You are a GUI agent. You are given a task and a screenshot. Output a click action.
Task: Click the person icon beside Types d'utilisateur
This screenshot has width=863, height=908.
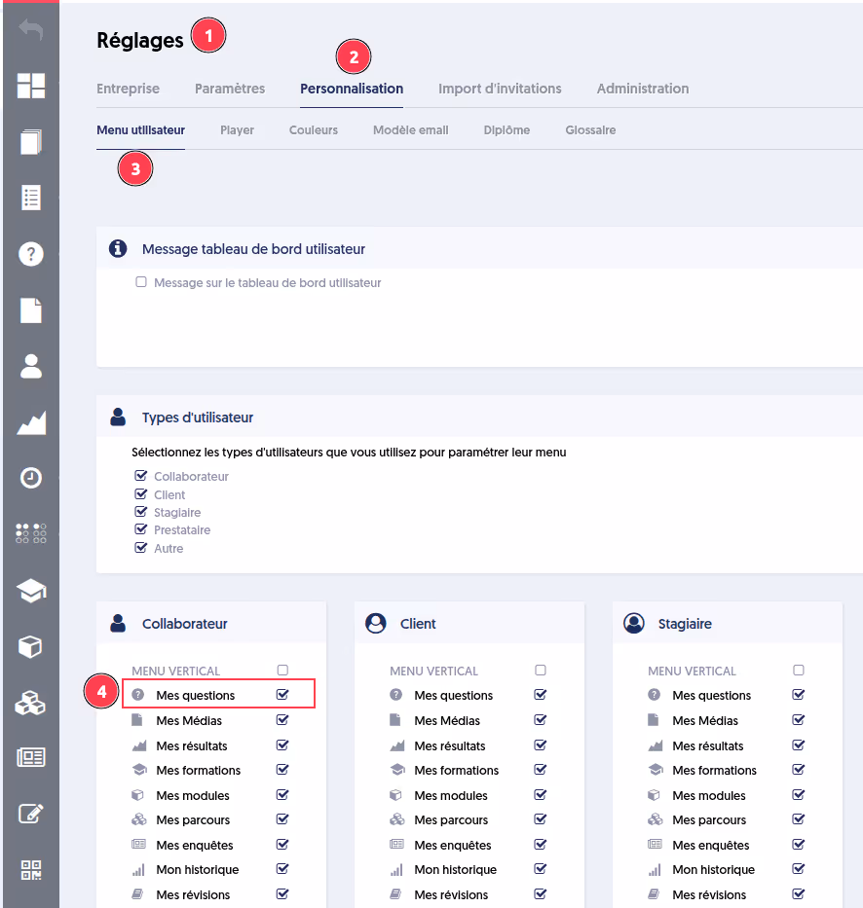[118, 417]
